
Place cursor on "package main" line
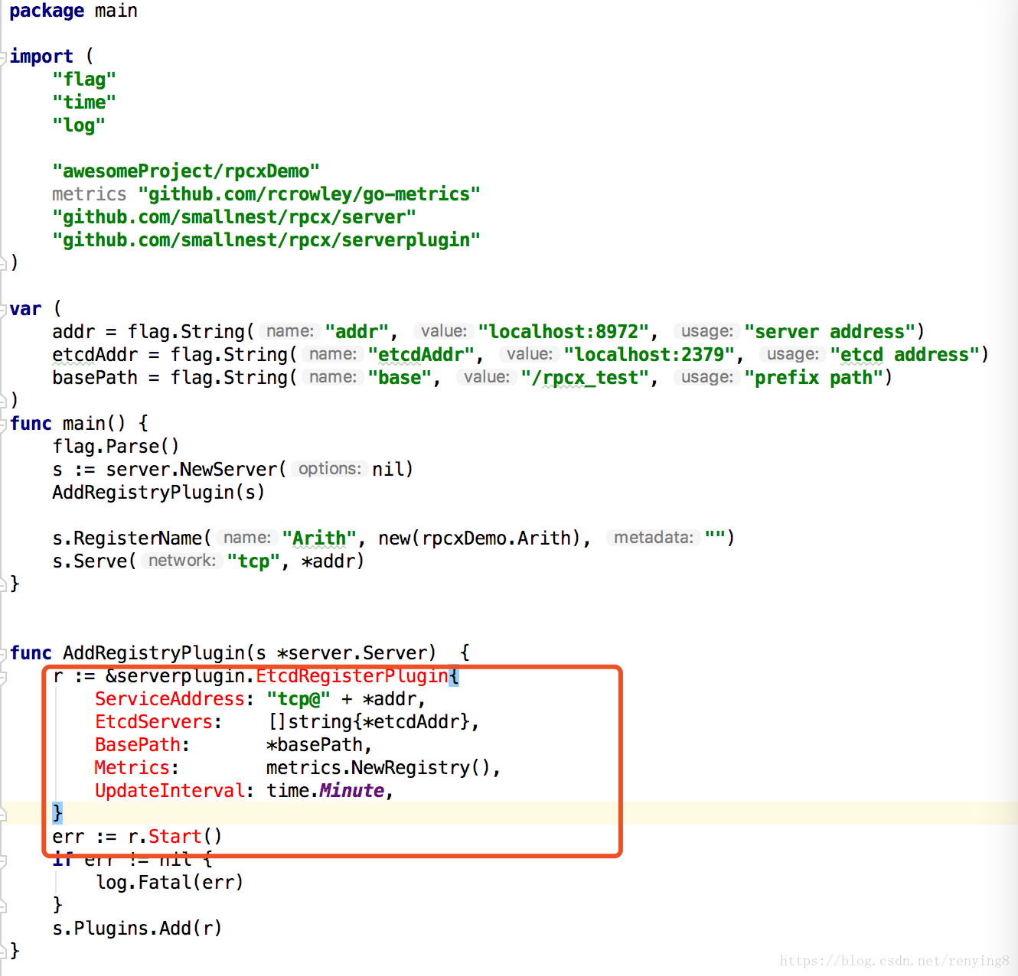point(73,11)
